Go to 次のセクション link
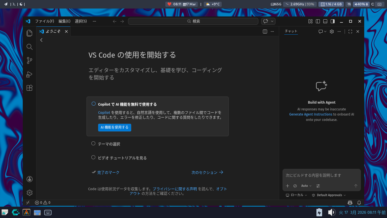 click(207, 172)
